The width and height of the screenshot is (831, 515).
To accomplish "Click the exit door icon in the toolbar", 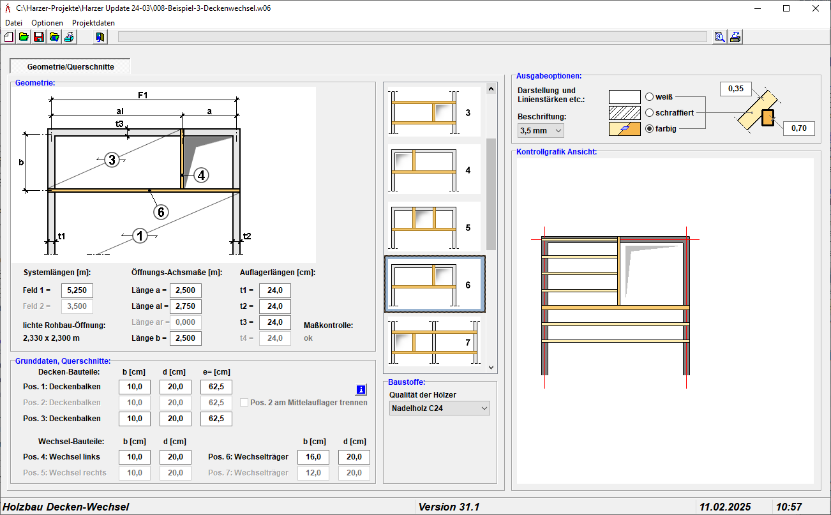I will pos(100,37).
